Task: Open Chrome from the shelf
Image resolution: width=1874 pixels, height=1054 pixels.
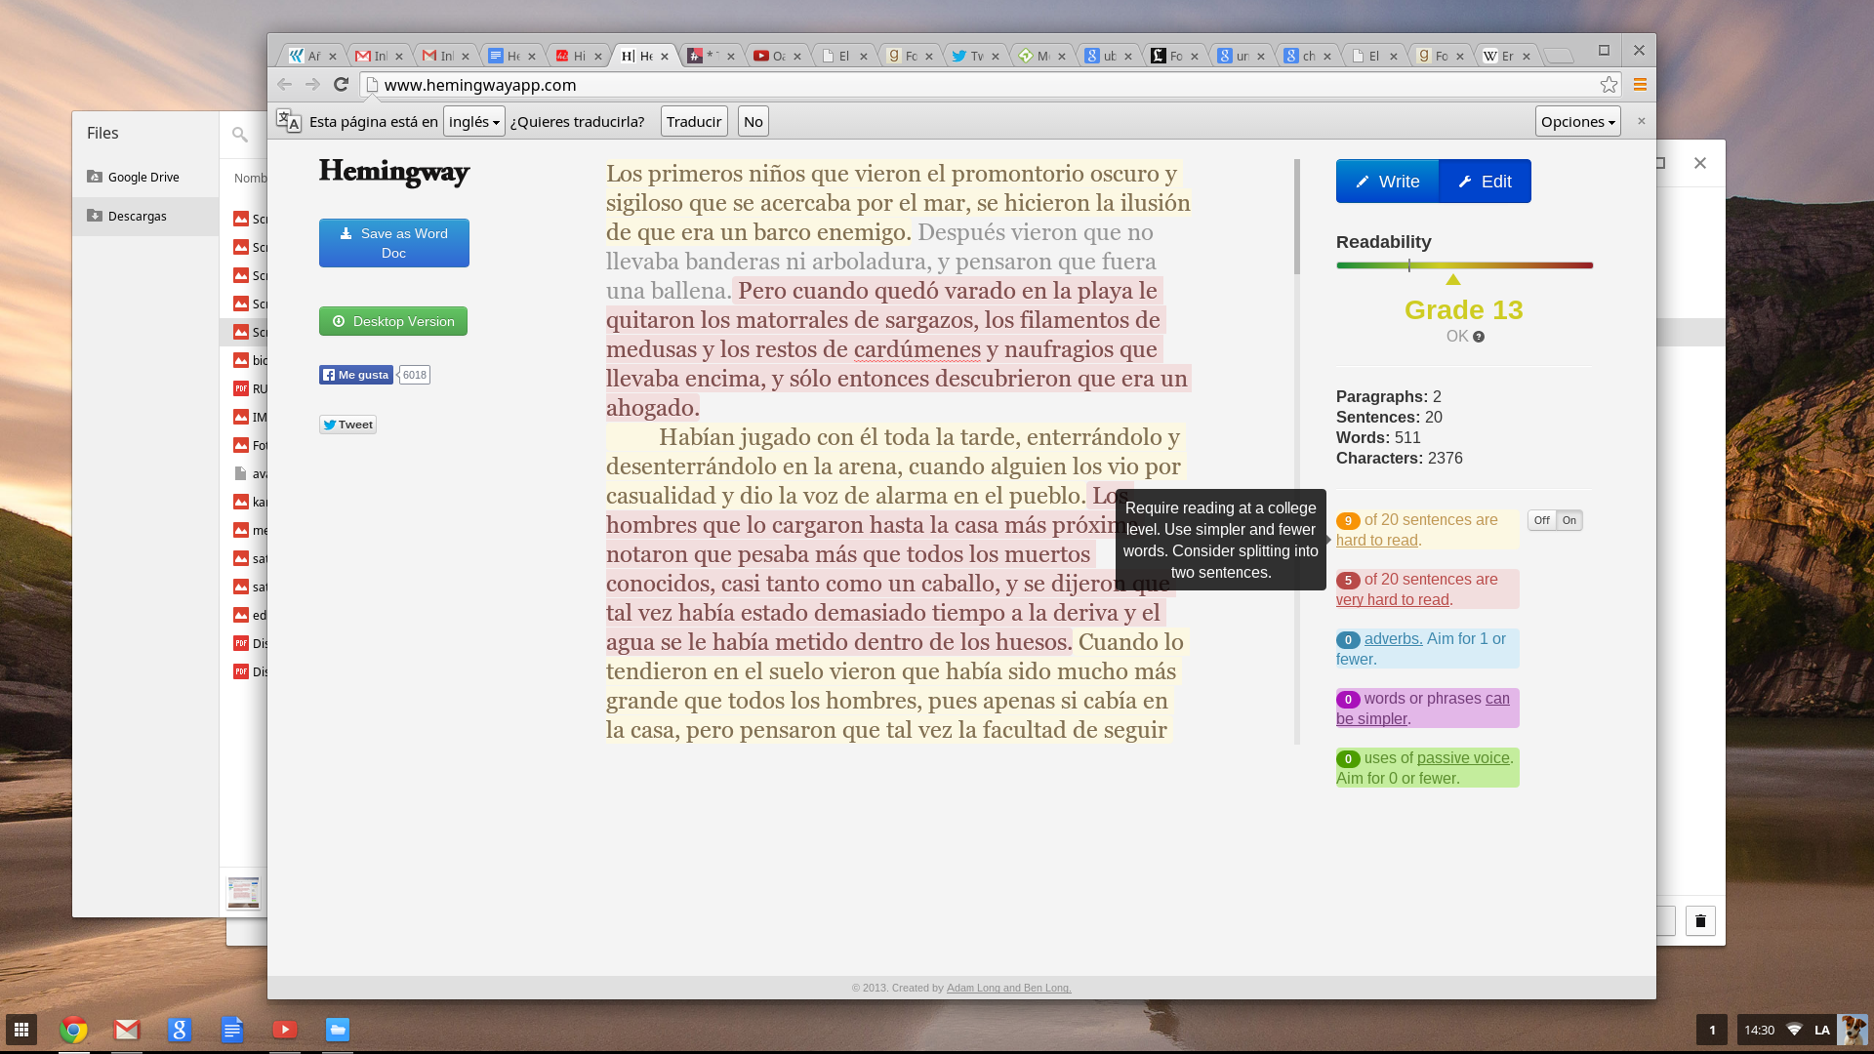Action: [x=73, y=1030]
